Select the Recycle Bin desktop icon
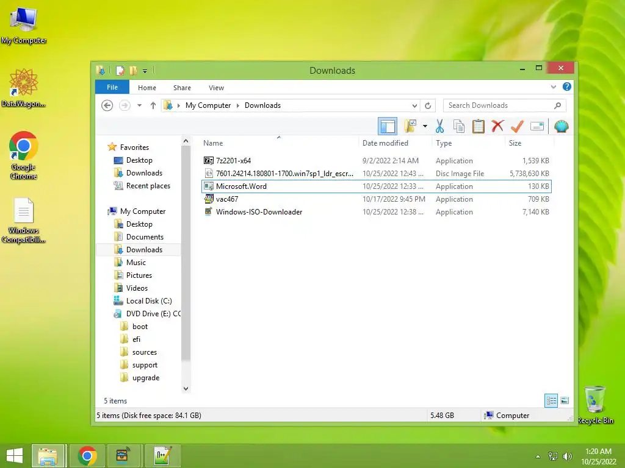625x468 pixels. pyautogui.click(x=595, y=405)
